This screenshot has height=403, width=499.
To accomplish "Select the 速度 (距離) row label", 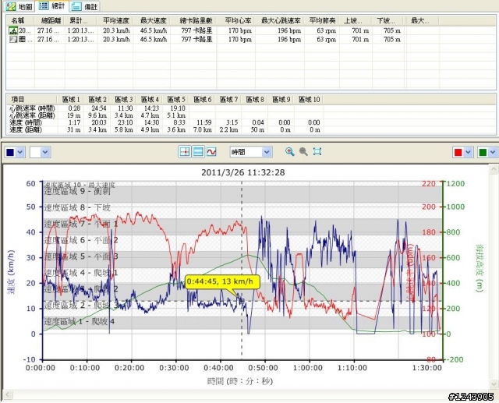I will point(26,129).
